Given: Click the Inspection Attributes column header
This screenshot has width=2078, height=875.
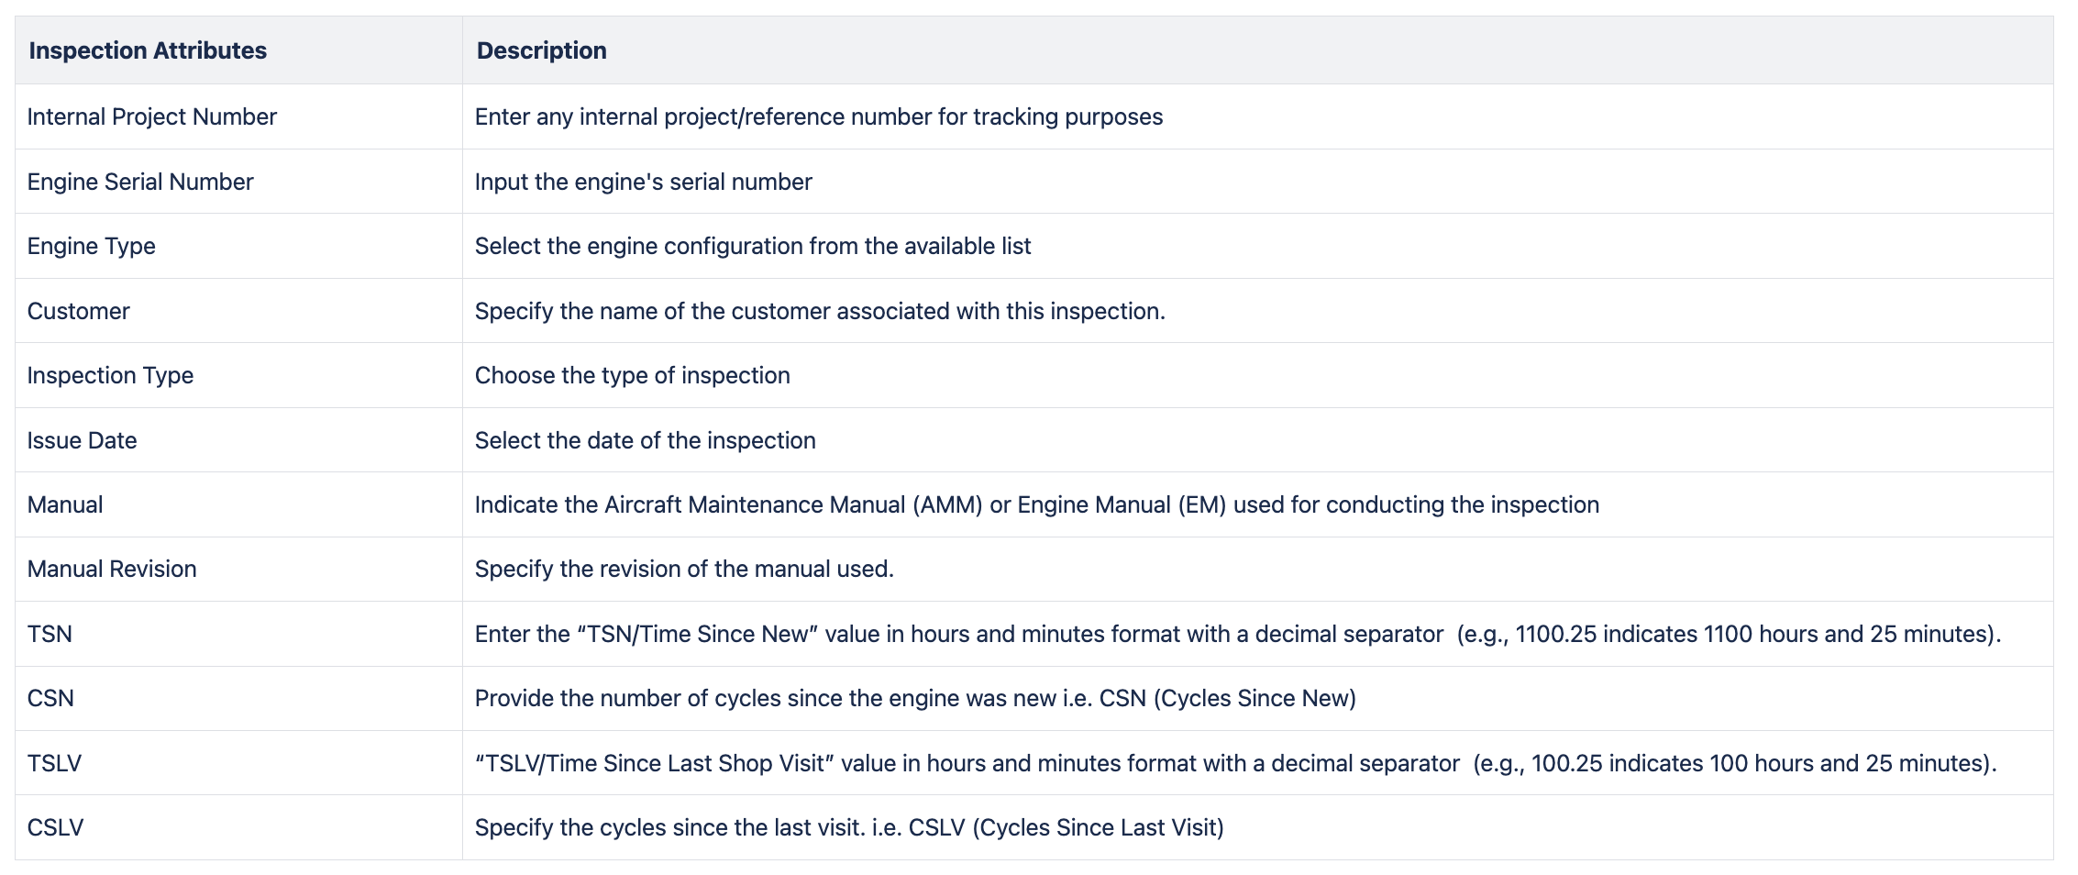Looking at the screenshot, I should click(148, 50).
